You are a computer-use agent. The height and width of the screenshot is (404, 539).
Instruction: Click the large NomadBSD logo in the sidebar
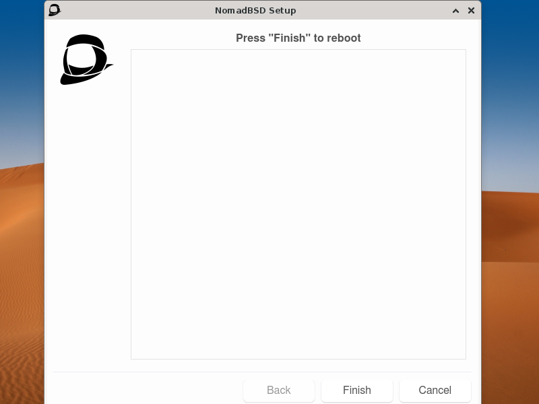coord(86,59)
